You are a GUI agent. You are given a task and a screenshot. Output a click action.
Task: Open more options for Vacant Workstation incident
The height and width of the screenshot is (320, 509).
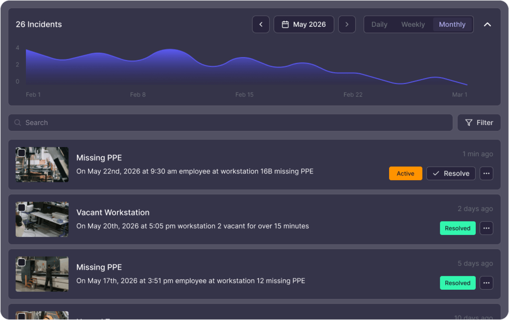[x=486, y=228]
